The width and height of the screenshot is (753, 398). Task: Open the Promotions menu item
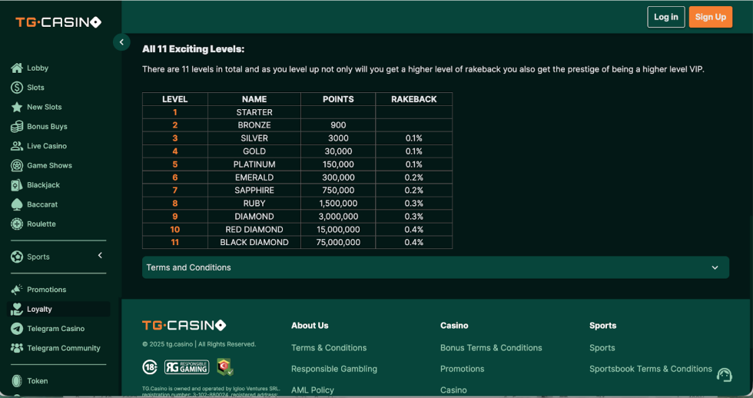pos(46,290)
